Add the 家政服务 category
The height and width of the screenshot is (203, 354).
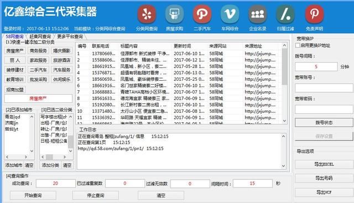(38, 60)
